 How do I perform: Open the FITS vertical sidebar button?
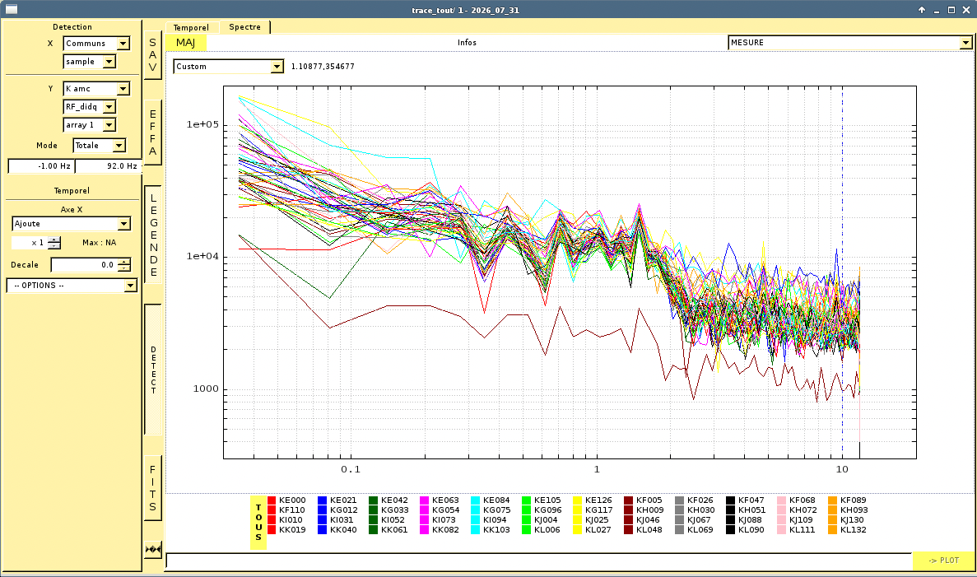152,488
